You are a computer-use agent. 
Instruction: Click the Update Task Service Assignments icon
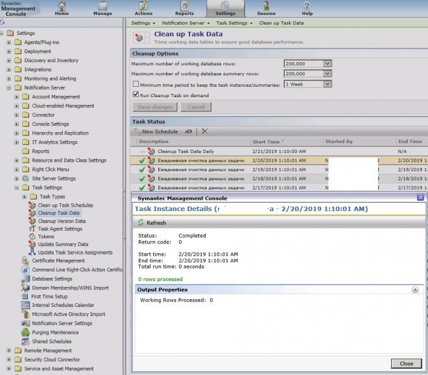pyautogui.click(x=32, y=253)
